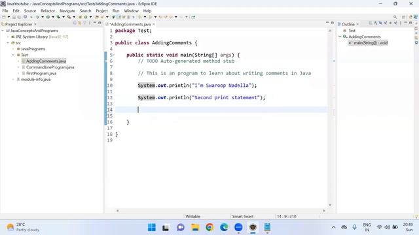
Task: Click the editor's horizontal scrollbar right arrow
Action: (324, 210)
